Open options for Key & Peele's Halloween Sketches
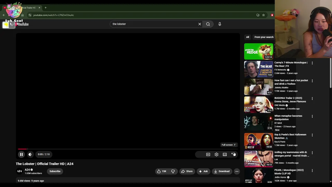This screenshot has height=187, width=332. (x=312, y=135)
